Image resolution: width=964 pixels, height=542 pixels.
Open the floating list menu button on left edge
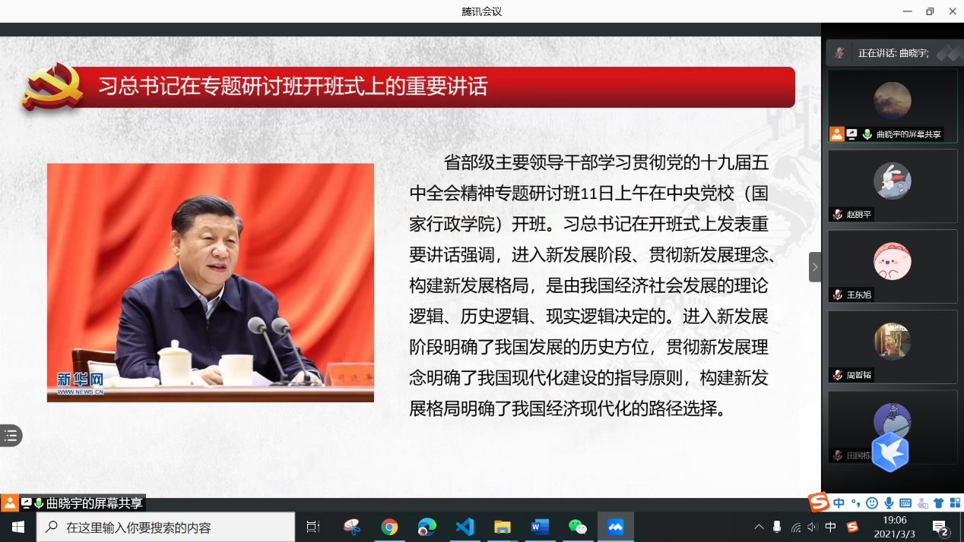click(11, 436)
